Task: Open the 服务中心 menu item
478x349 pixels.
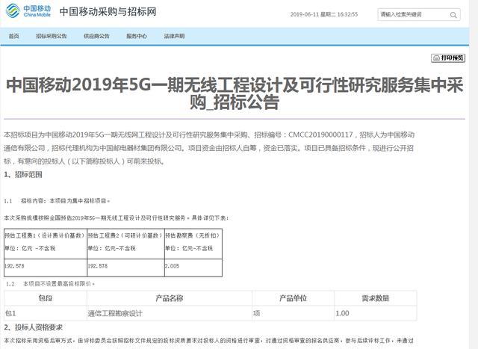Action: tap(137, 36)
